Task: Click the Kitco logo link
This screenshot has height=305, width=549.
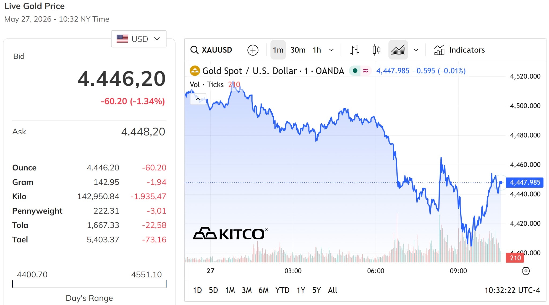Action: point(231,233)
